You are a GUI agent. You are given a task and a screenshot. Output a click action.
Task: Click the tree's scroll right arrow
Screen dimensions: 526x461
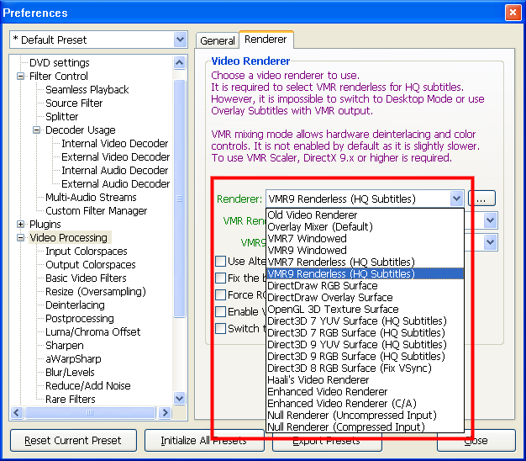(165, 412)
